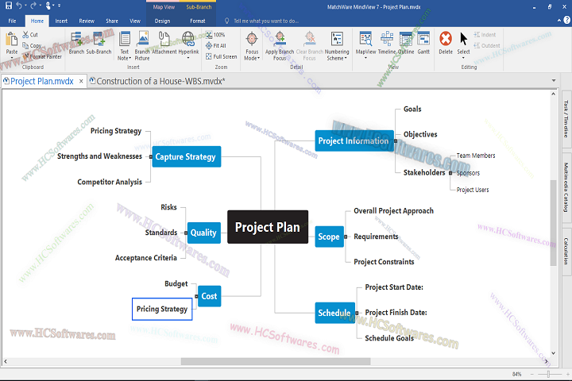The height and width of the screenshot is (381, 572).
Task: Open the Share ribbon tab
Action: [112, 21]
